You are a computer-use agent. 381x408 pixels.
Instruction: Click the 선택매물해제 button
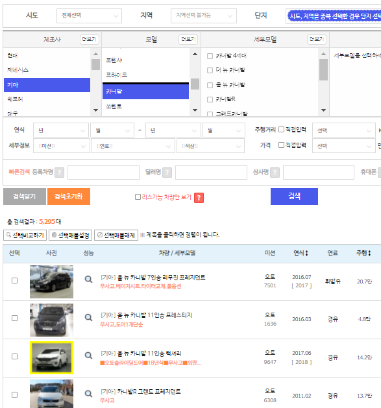[x=116, y=235]
